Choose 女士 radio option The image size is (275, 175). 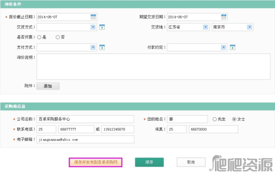point(234,119)
